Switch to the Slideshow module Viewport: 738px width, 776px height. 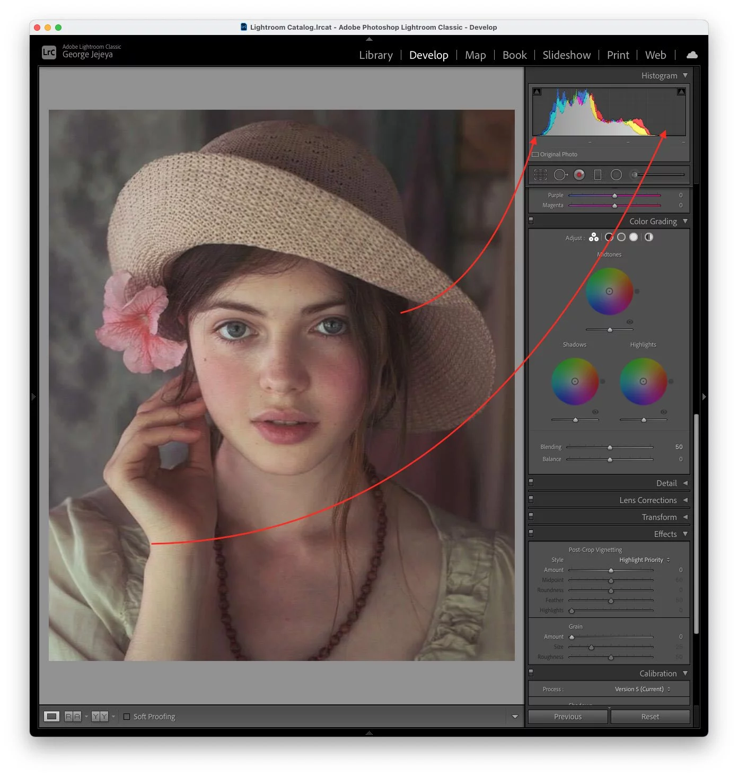[567, 55]
